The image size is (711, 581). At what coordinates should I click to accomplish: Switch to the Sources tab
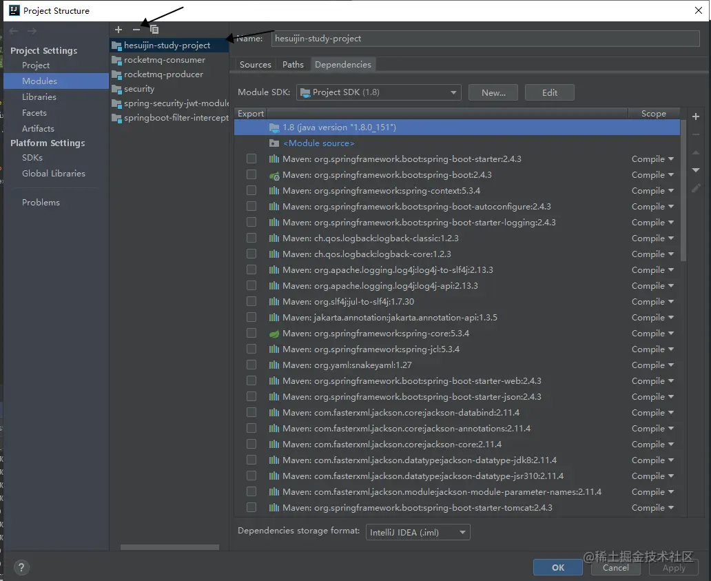point(256,64)
